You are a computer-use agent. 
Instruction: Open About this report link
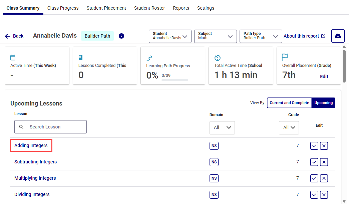(x=305, y=36)
